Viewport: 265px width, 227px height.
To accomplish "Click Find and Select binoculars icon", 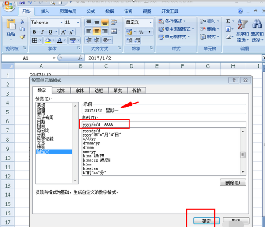I will pos(257,24).
